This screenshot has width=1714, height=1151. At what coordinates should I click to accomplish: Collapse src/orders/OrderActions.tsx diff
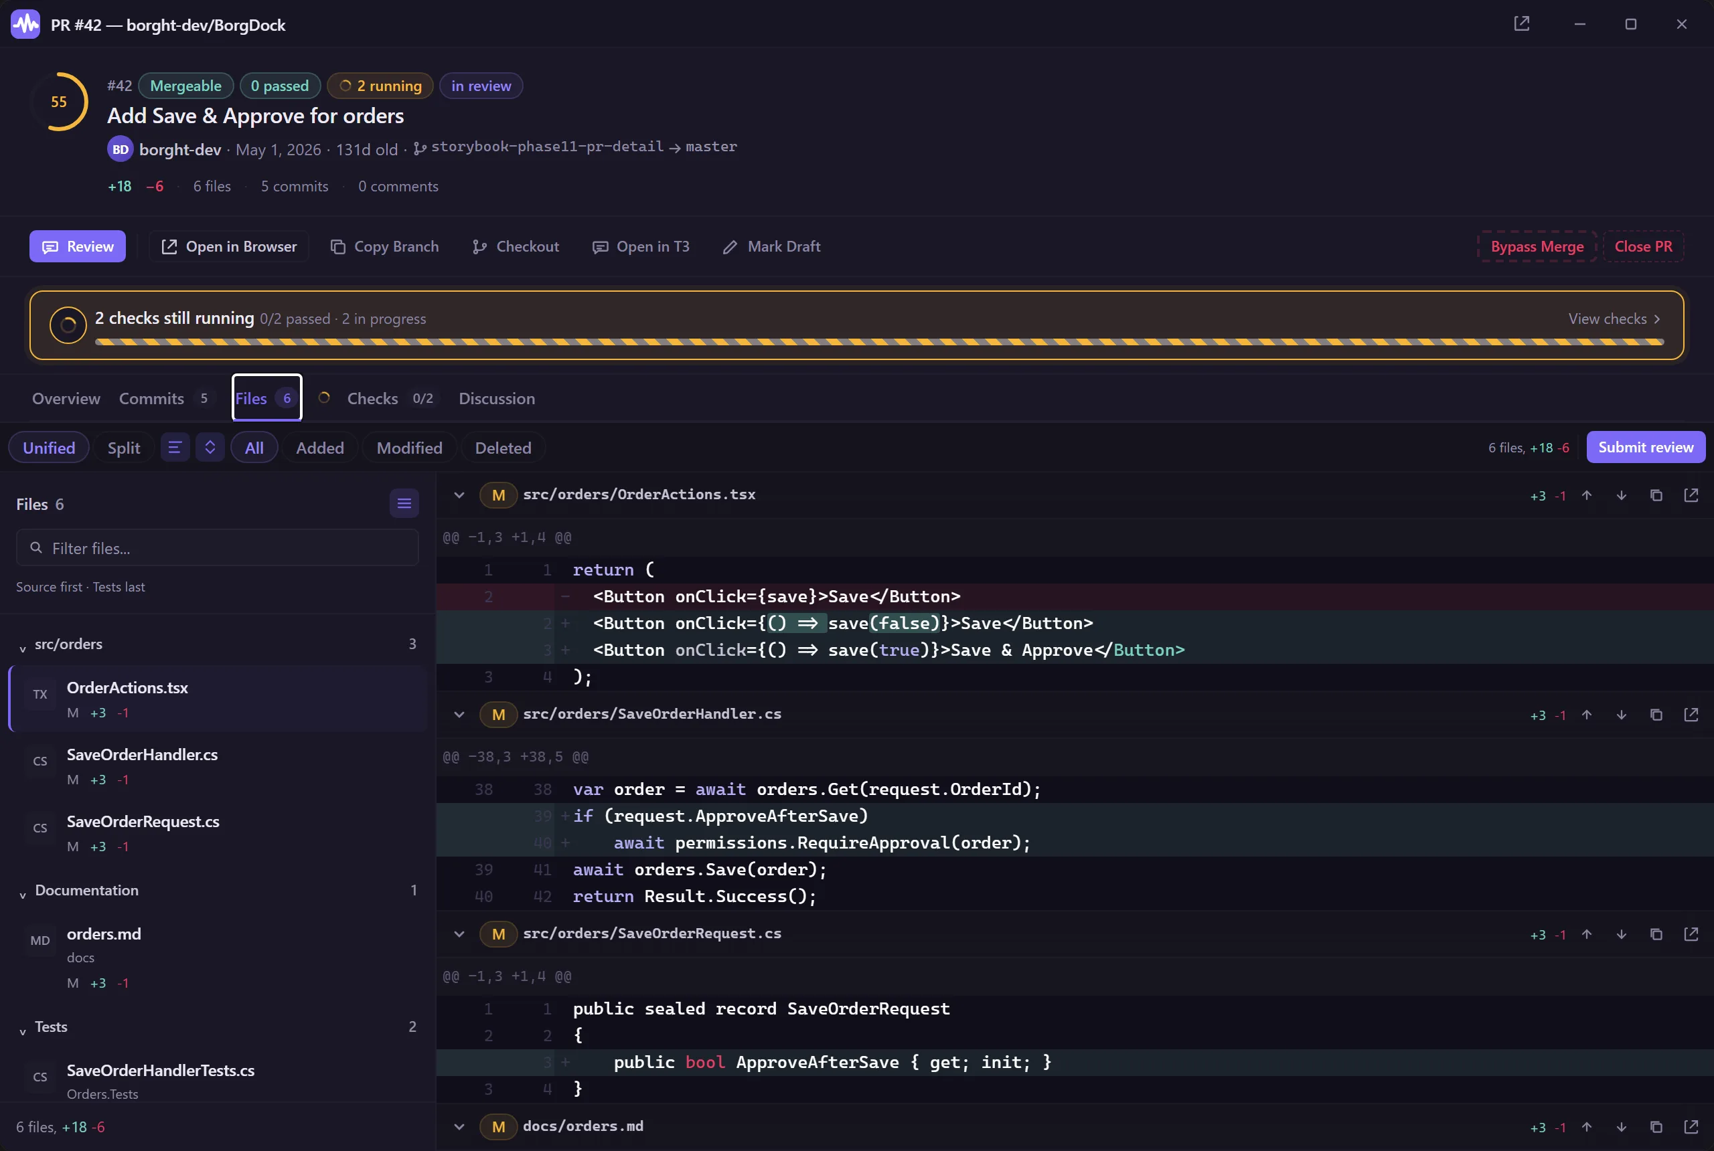(x=459, y=495)
